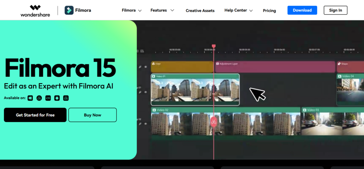Image resolution: width=364 pixels, height=169 pixels.
Task: Open the Pricing page link
Action: tap(269, 11)
